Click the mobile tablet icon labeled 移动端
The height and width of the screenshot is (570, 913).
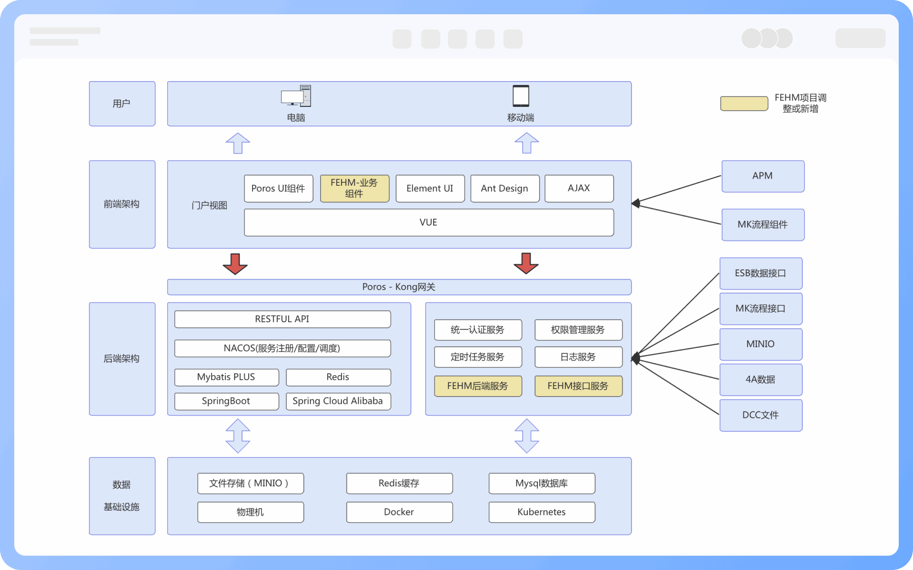(521, 96)
